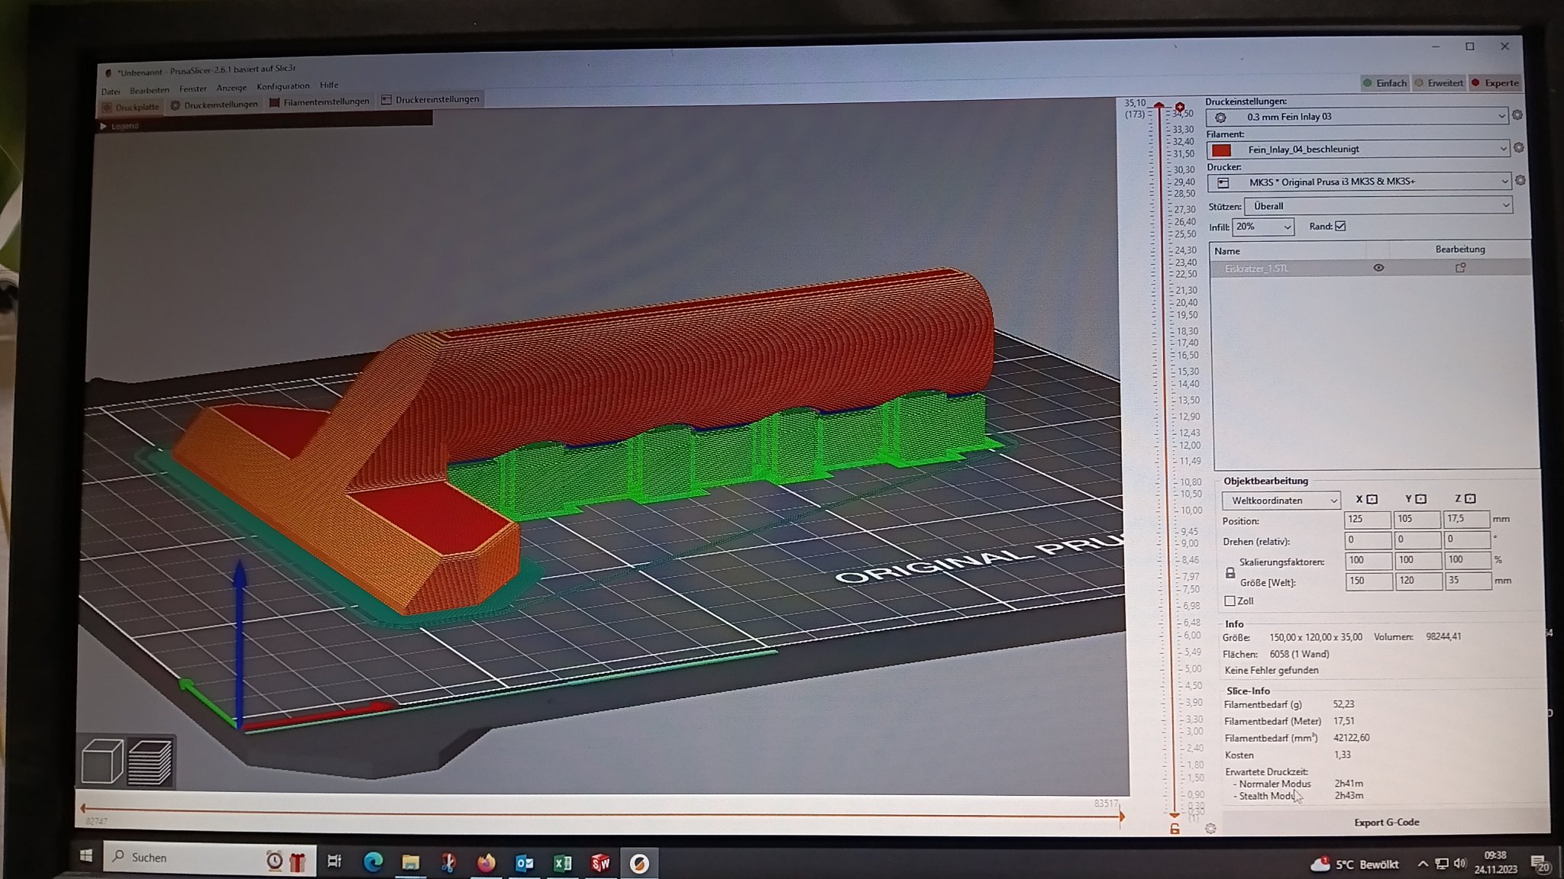Click add color change plus marker

click(1180, 108)
